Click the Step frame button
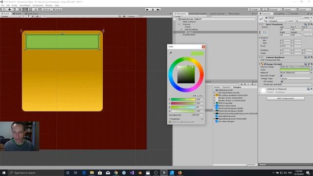 coord(158,10)
